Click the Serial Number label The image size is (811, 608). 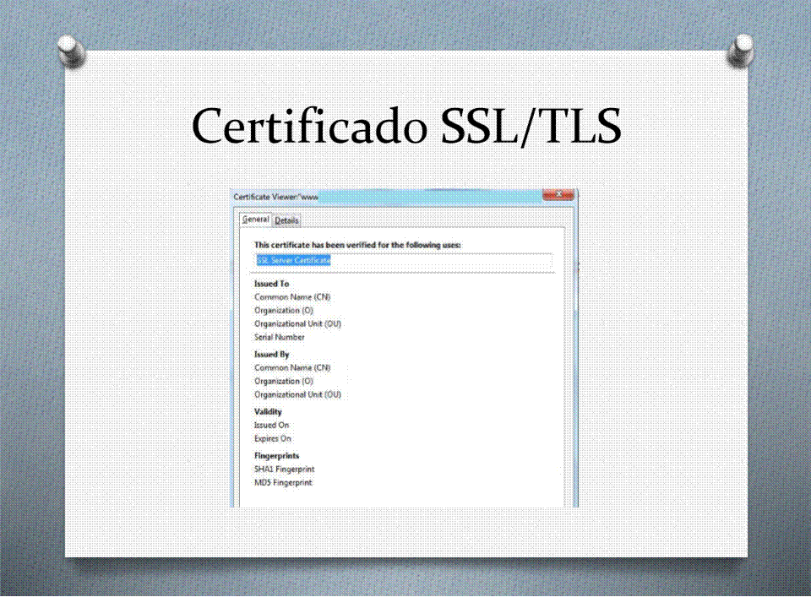279,338
